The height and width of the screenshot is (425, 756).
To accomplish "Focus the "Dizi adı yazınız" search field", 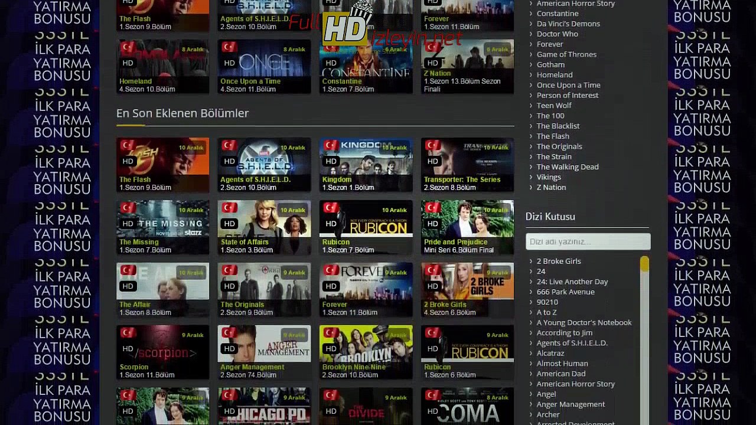I will point(588,241).
